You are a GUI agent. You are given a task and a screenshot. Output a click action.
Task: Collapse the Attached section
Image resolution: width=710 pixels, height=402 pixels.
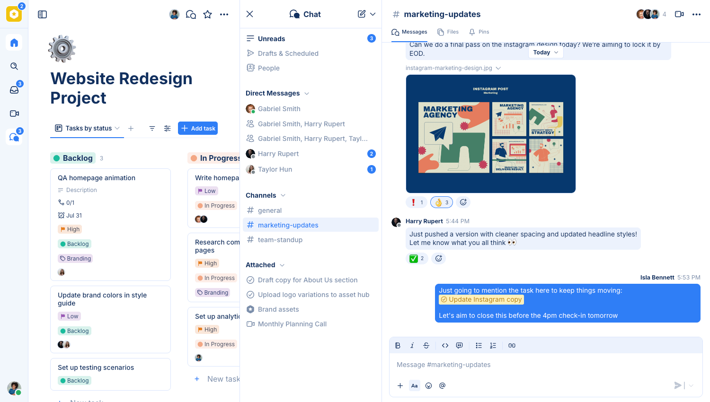(x=282, y=265)
